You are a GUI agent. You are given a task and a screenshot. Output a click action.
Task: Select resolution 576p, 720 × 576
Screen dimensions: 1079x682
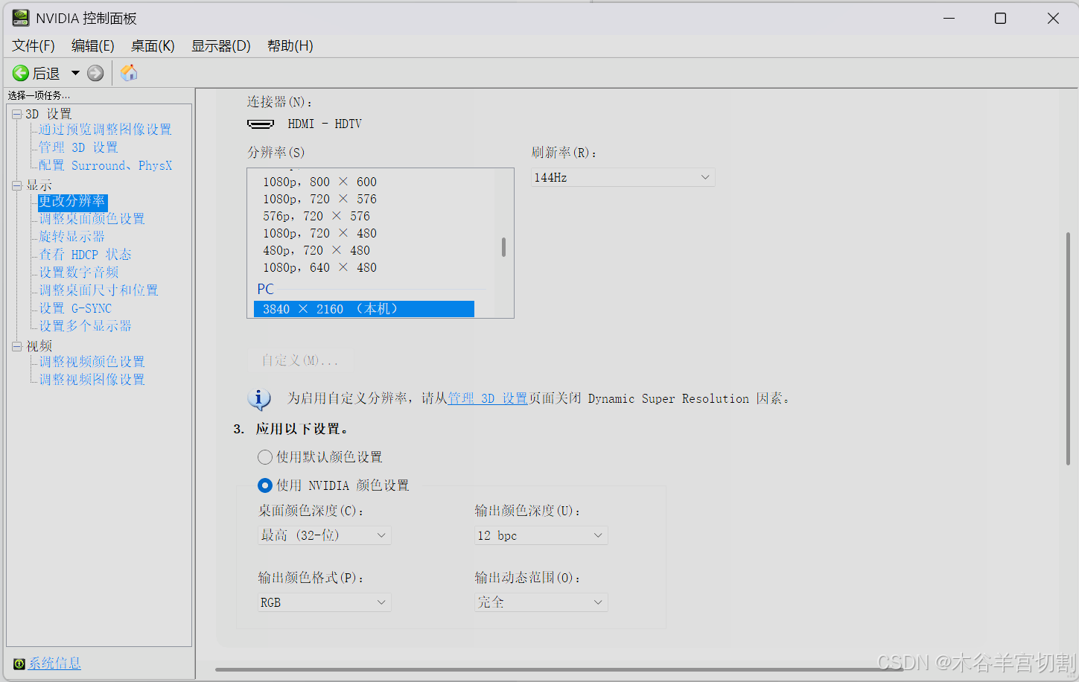pyautogui.click(x=316, y=216)
